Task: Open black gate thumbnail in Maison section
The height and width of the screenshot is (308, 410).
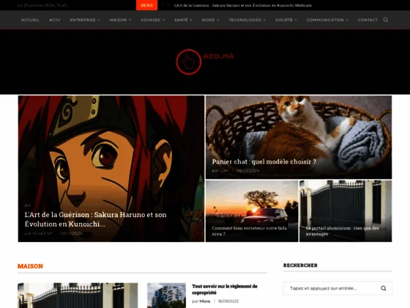Action: pyautogui.click(x=78, y=296)
